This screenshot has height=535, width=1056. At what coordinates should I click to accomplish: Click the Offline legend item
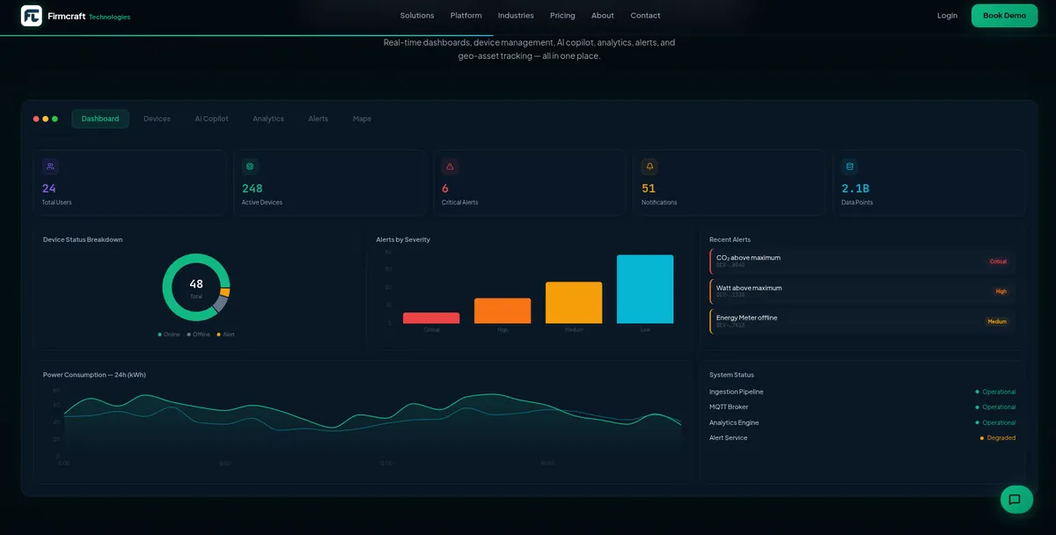coord(199,334)
